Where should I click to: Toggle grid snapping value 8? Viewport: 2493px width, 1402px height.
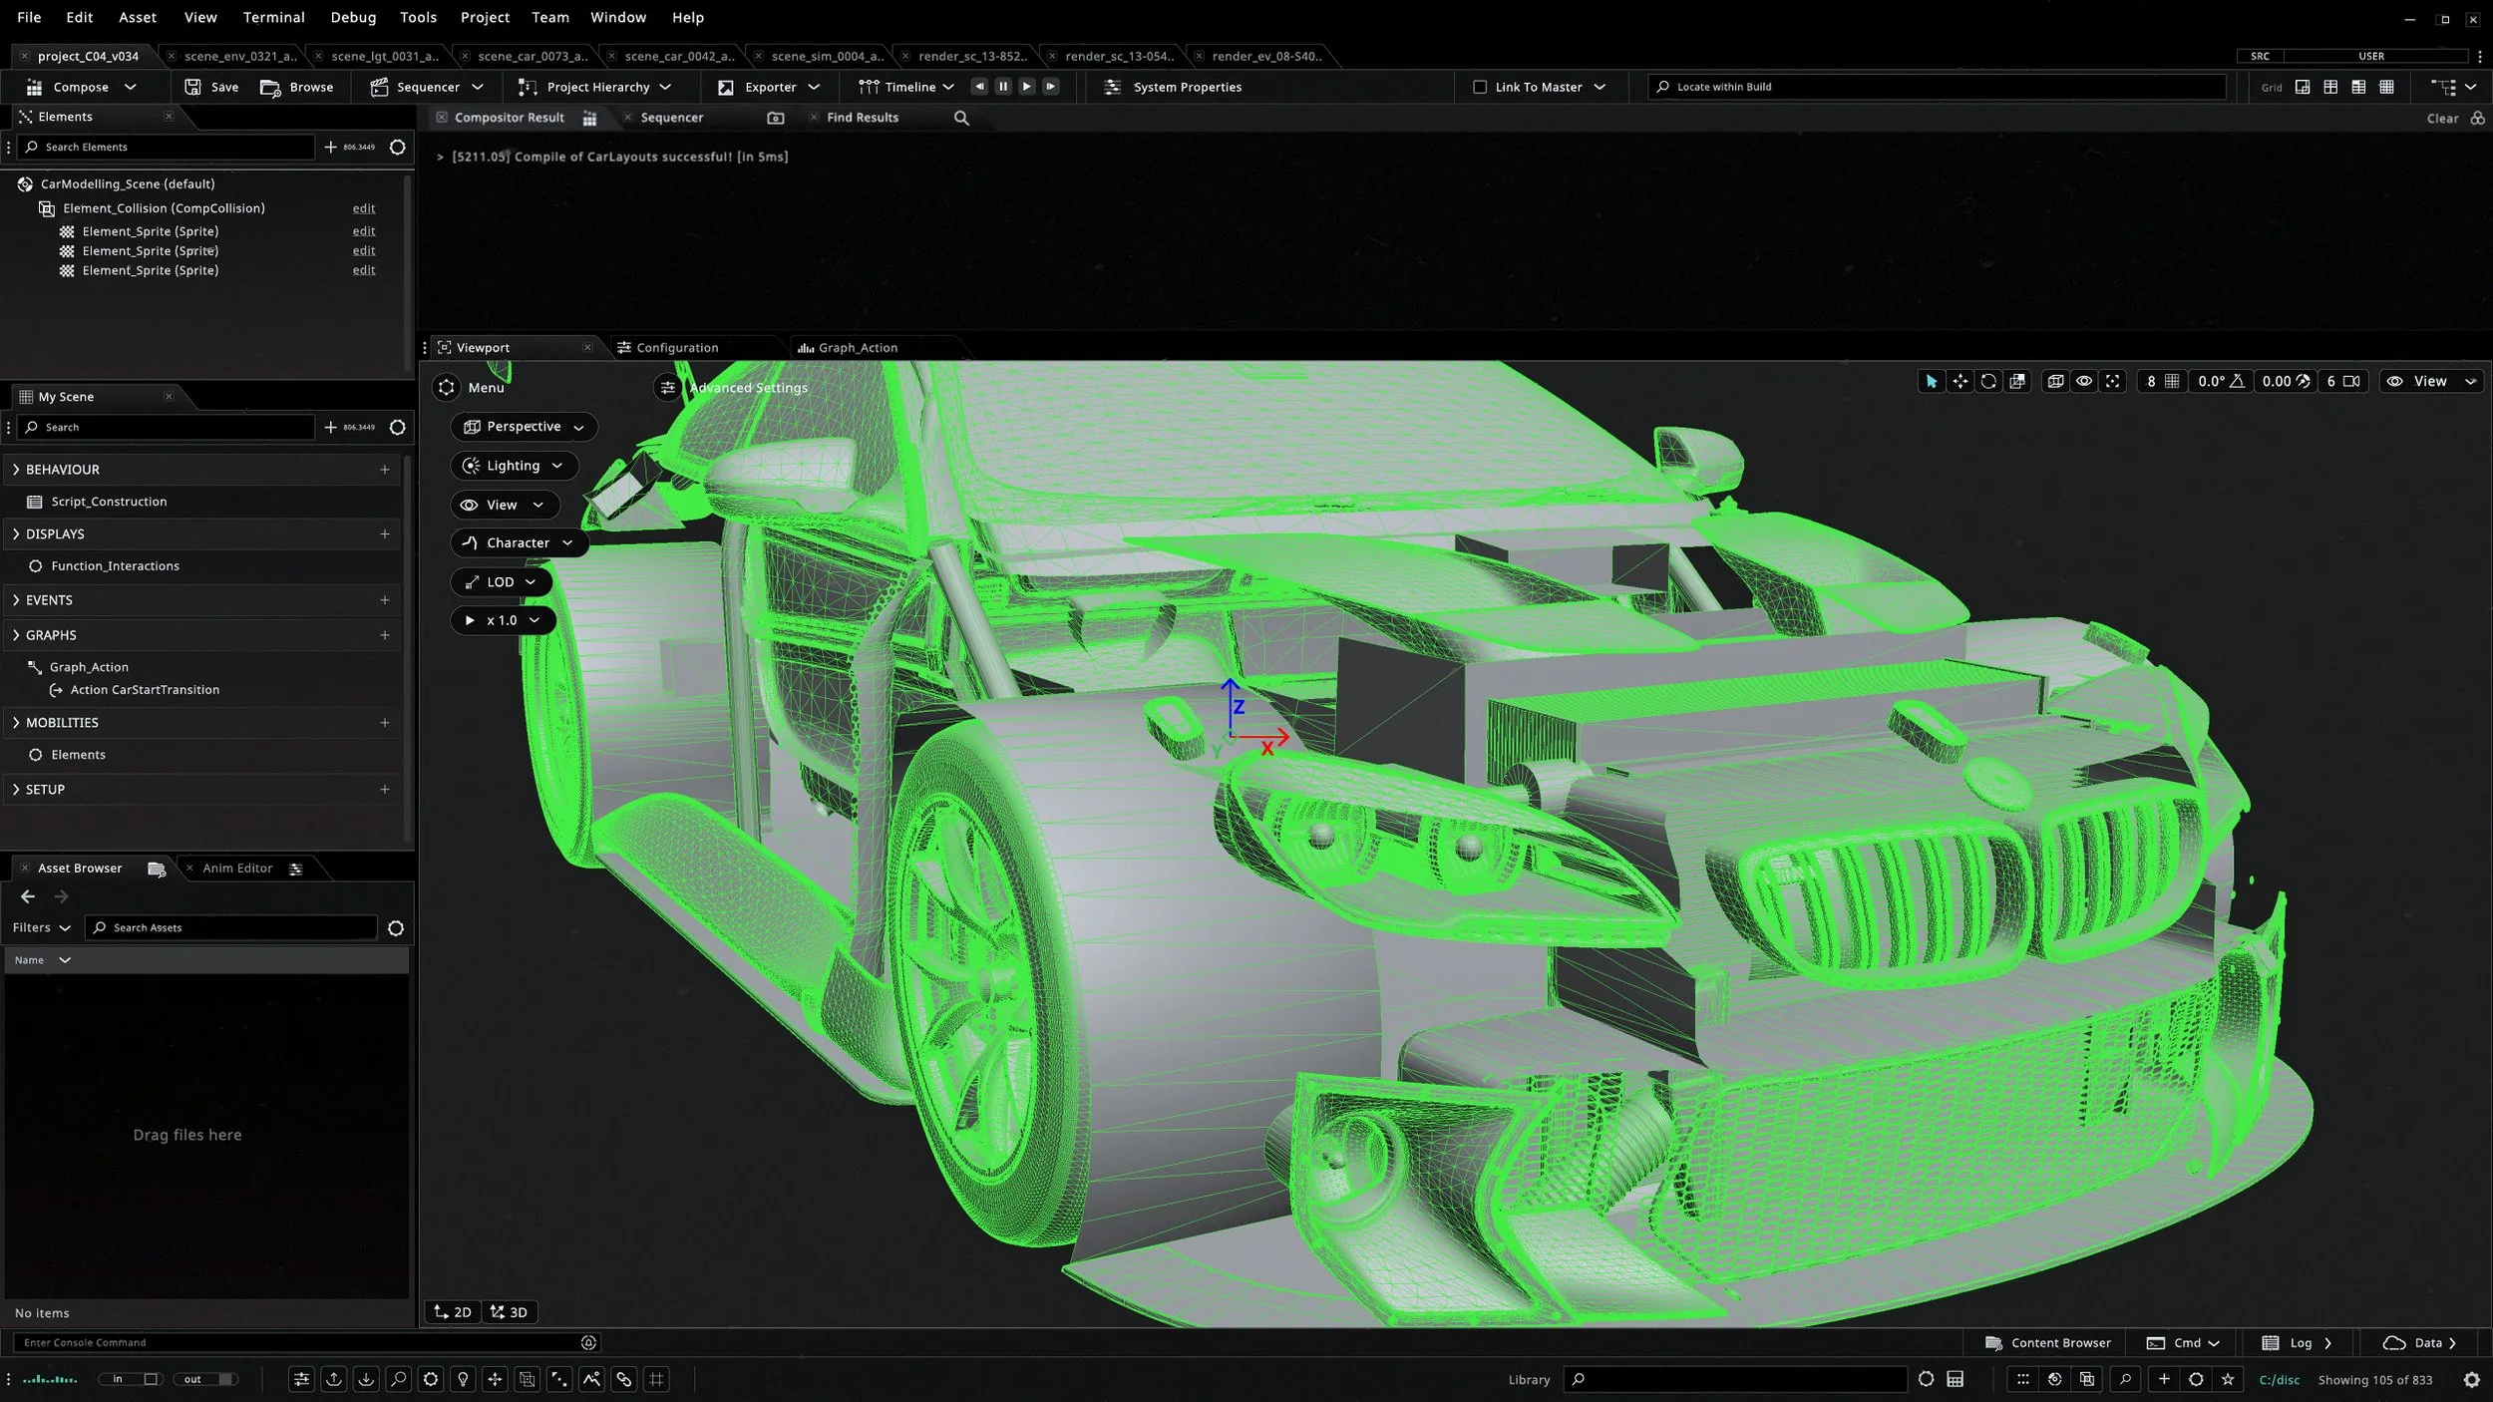(2162, 381)
